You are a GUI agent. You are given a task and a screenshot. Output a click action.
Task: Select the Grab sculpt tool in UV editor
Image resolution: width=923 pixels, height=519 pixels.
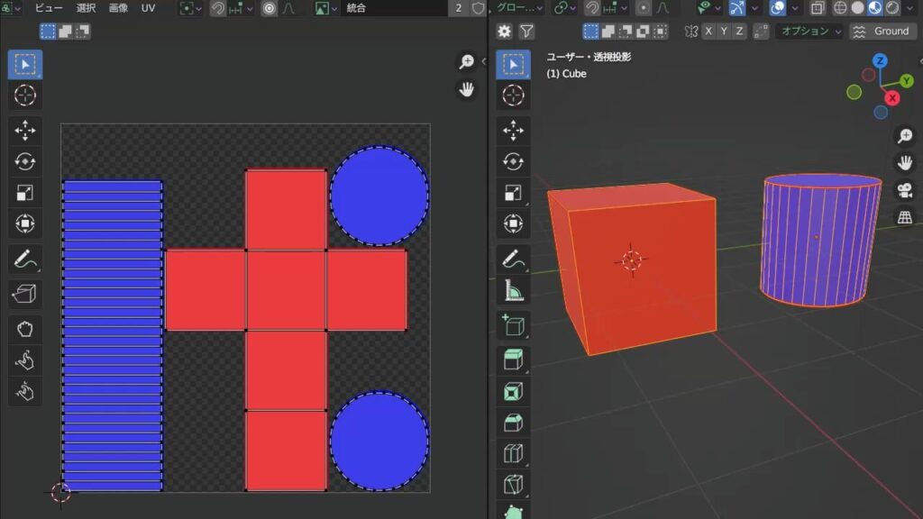[24, 329]
